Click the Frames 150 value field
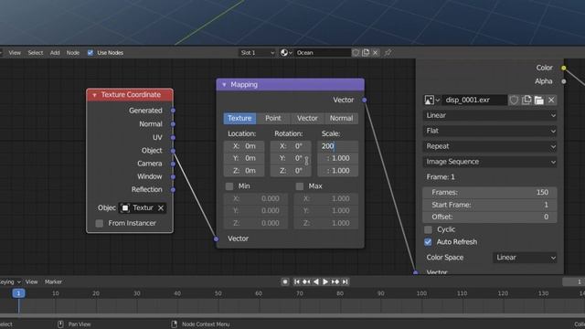Image resolution: width=585 pixels, height=329 pixels. pyautogui.click(x=490, y=193)
